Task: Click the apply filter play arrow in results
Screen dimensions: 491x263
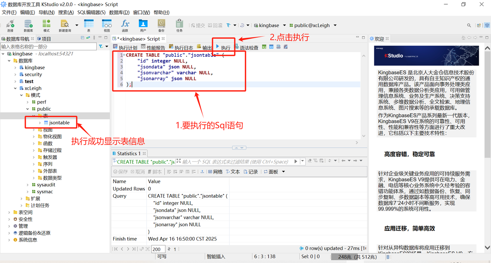Action: tap(296, 161)
